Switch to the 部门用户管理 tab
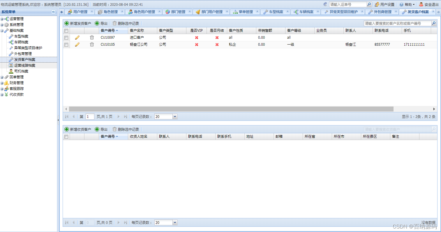441x232 pixels. [x=212, y=12]
